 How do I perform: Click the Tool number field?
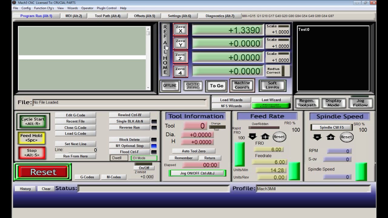click(195, 126)
